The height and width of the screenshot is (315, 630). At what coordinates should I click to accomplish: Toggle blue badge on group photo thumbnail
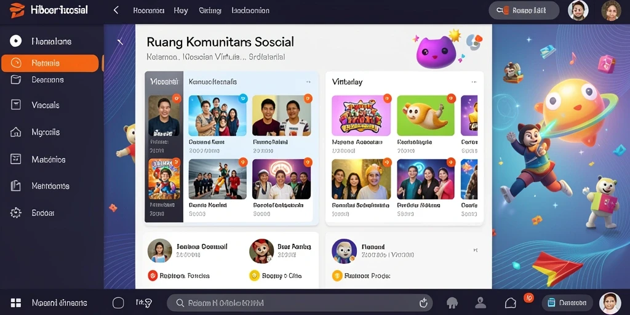point(242,98)
